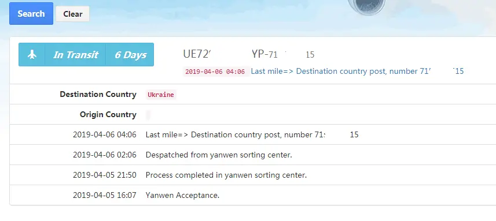Screen dimensions: 496x221
Task: Select the Despatched from yanwen sorting center row
Action: click(253, 155)
